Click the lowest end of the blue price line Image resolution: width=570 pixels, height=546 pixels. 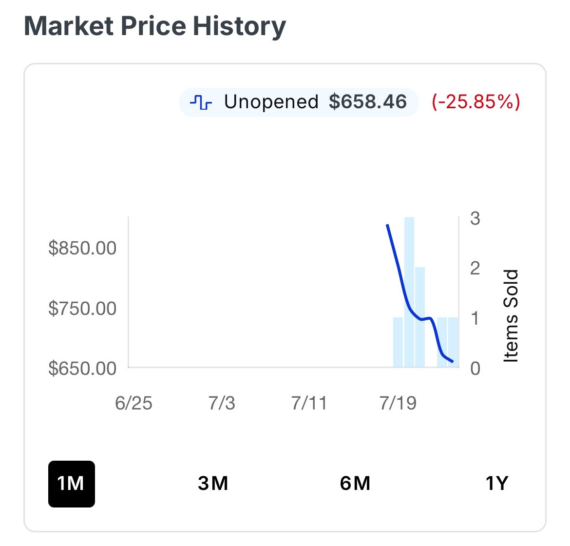click(x=453, y=362)
